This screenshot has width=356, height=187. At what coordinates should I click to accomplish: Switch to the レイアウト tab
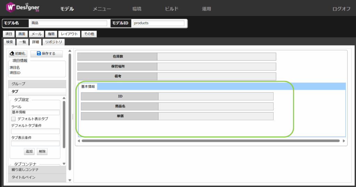69,34
